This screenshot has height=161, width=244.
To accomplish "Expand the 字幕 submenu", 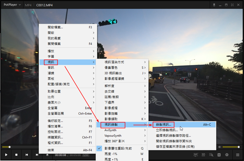I will coord(68,57).
